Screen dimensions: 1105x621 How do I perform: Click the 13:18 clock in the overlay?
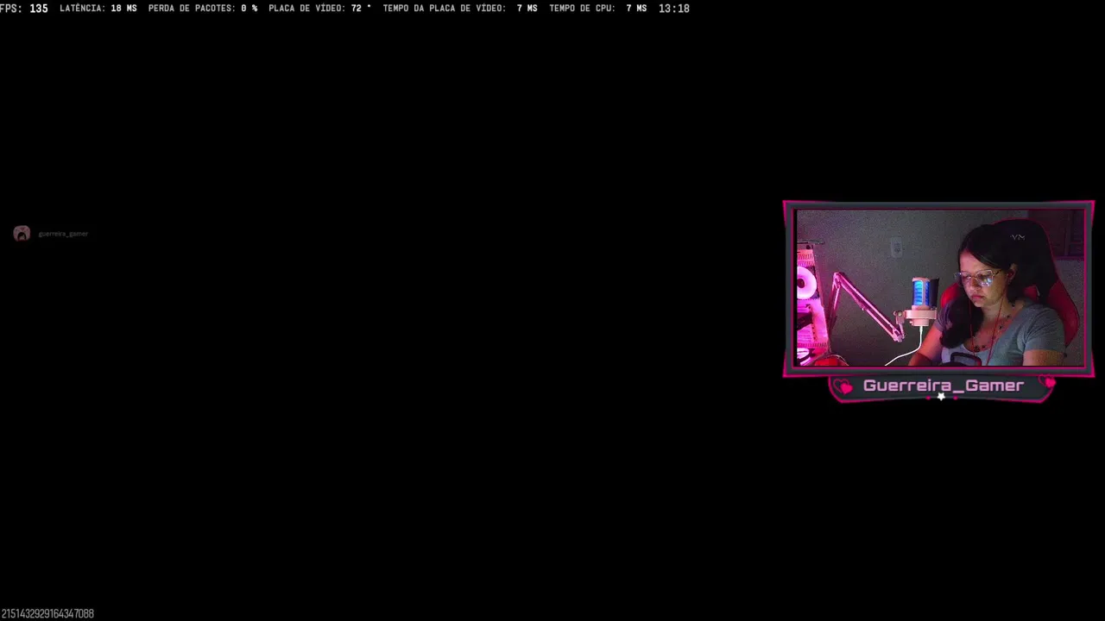[x=673, y=9]
